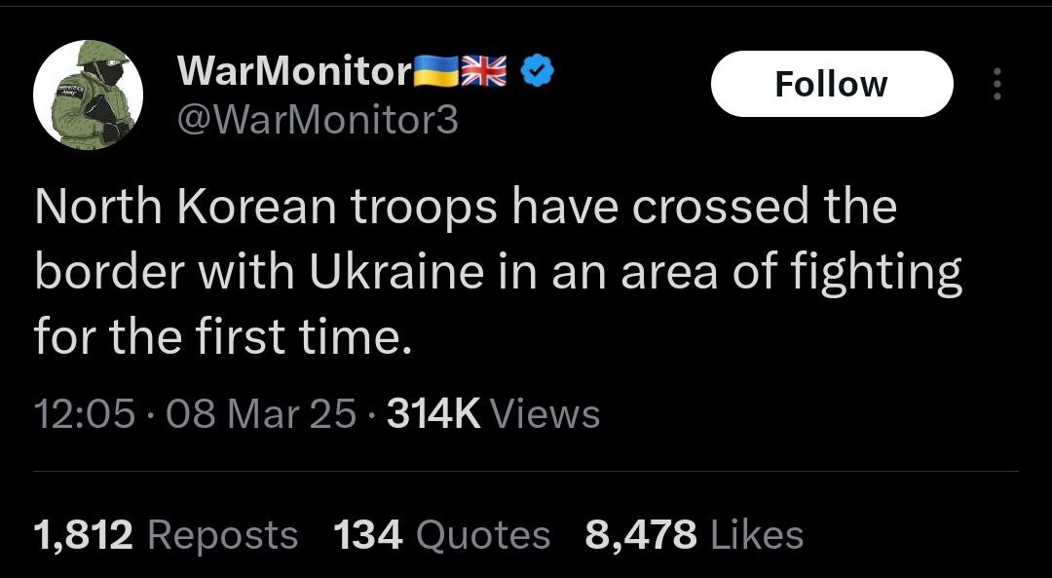Open the WarMonitor profile avatar

pyautogui.click(x=90, y=95)
